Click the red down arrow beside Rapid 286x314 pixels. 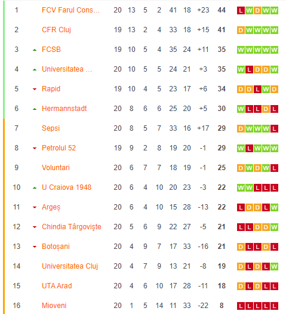point(35,89)
